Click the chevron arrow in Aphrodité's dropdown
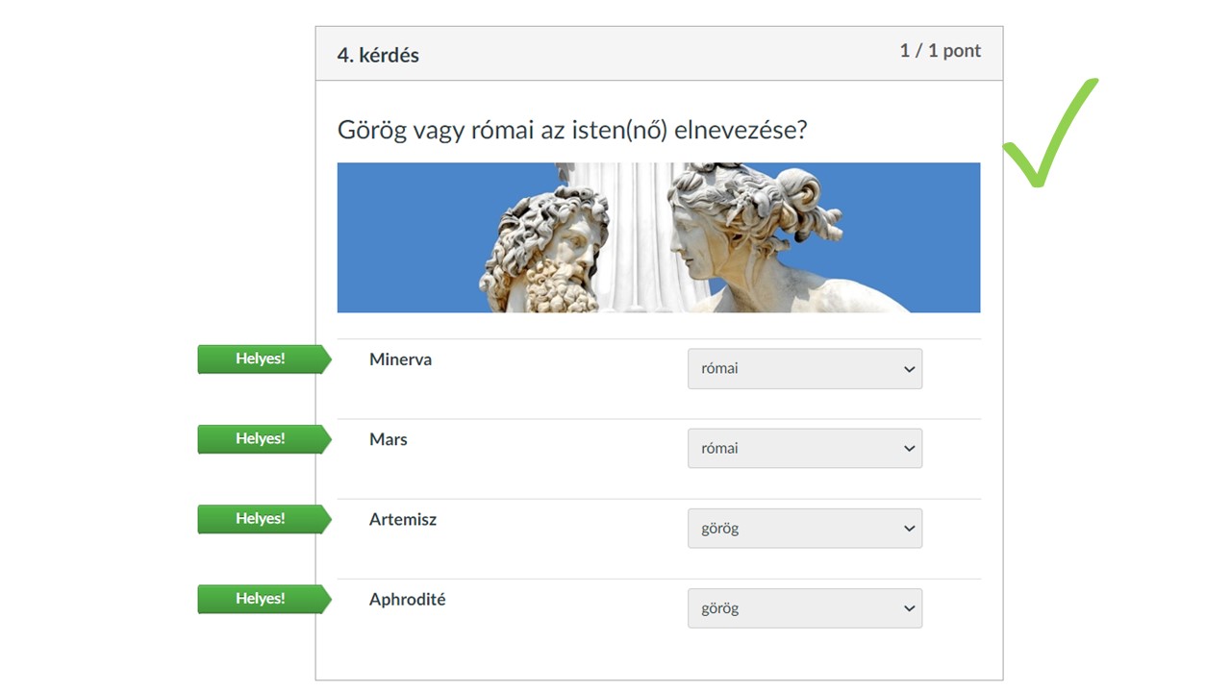This screenshot has height=692, width=1231. [909, 608]
